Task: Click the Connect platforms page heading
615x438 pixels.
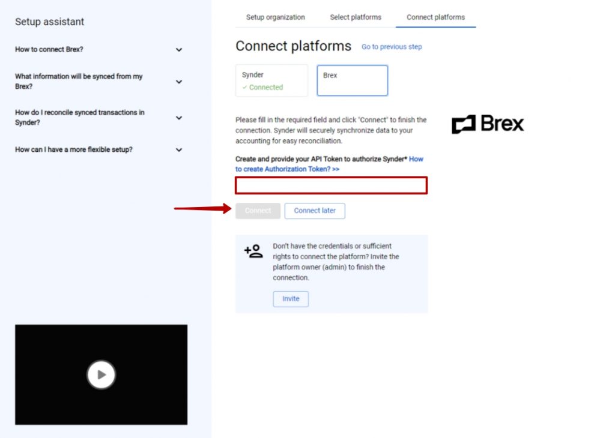Action: point(293,46)
